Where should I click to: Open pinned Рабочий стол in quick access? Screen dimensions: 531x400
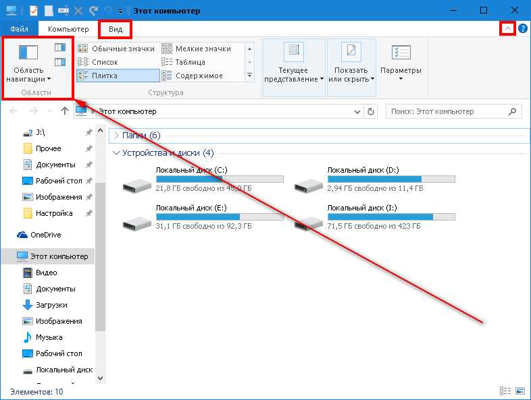click(x=59, y=181)
